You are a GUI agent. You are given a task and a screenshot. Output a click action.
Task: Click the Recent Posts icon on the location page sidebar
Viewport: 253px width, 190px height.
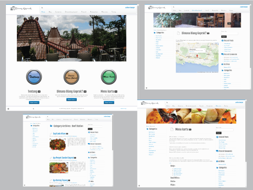pyautogui.click(x=223, y=41)
